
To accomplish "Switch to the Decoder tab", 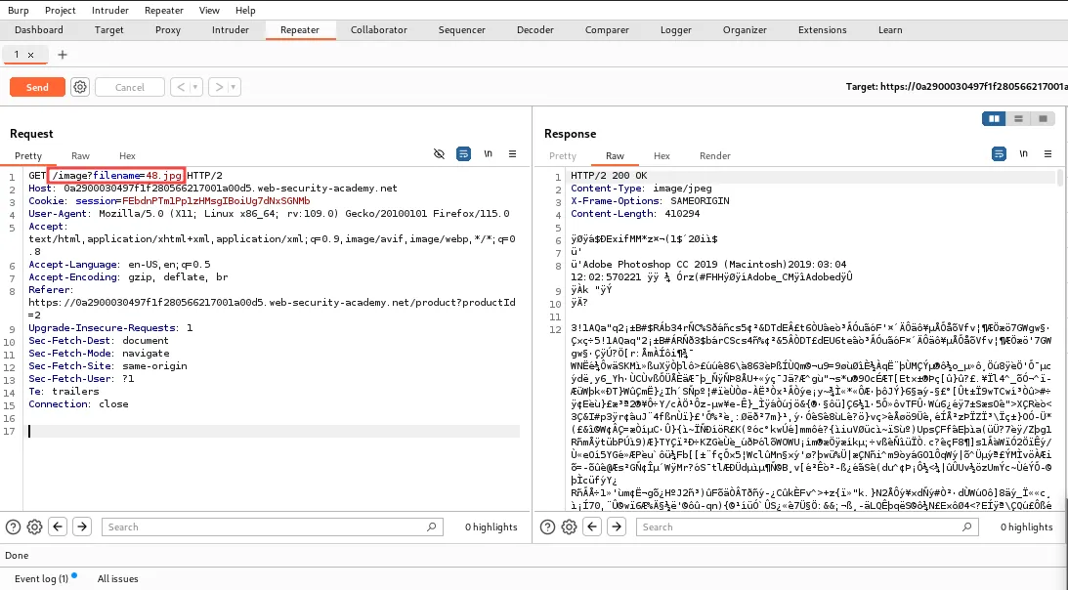I will click(x=535, y=30).
